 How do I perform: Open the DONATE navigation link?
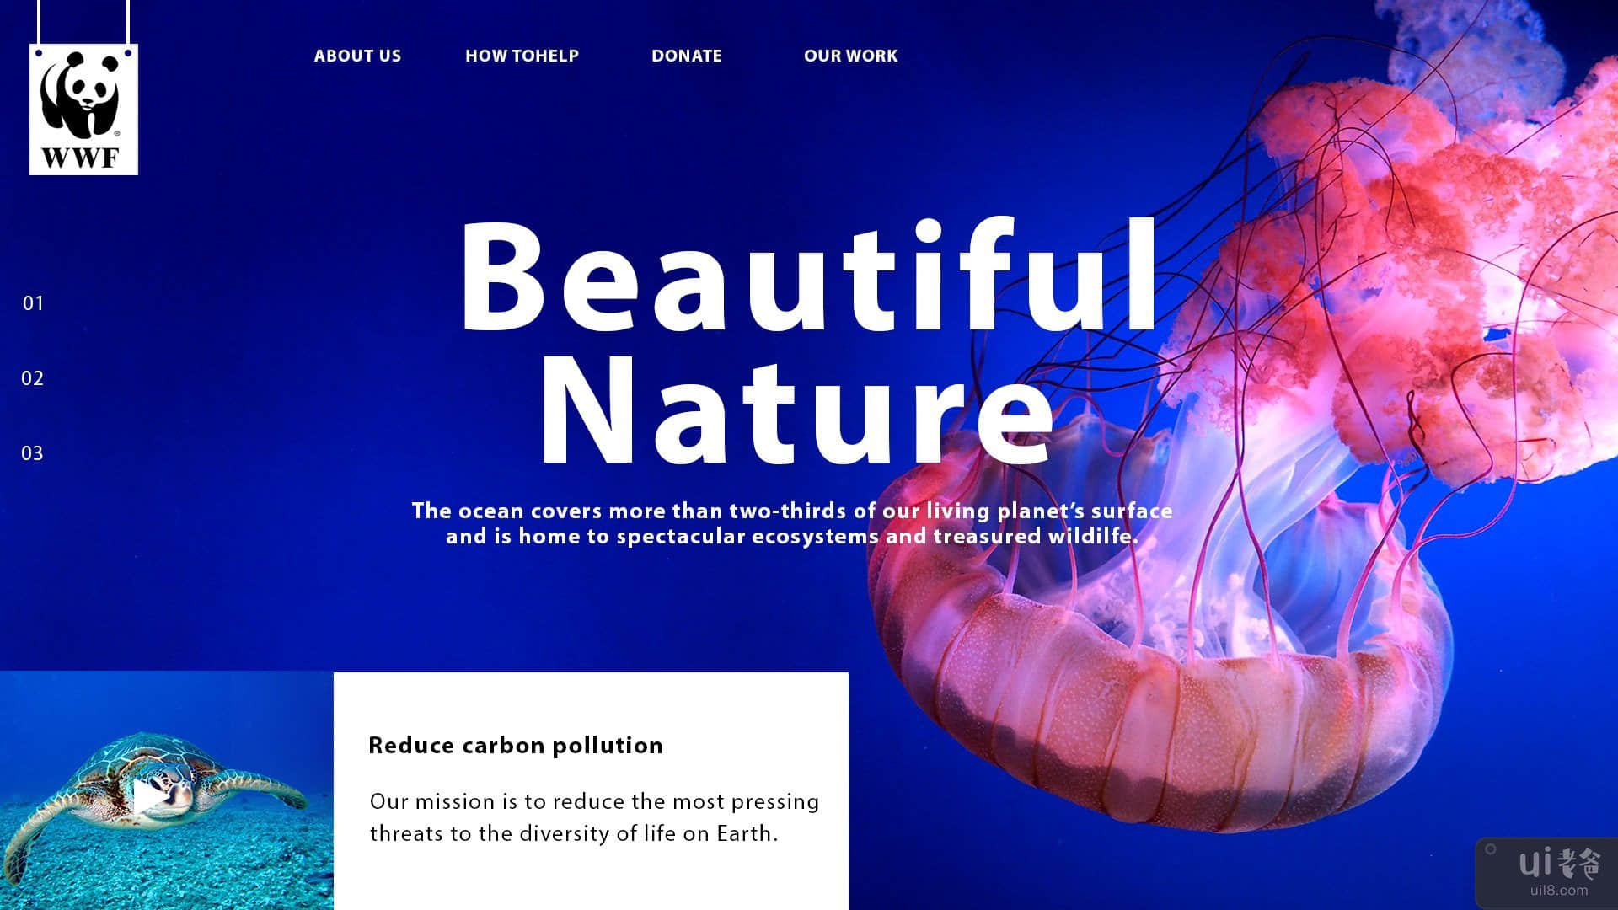click(x=686, y=56)
